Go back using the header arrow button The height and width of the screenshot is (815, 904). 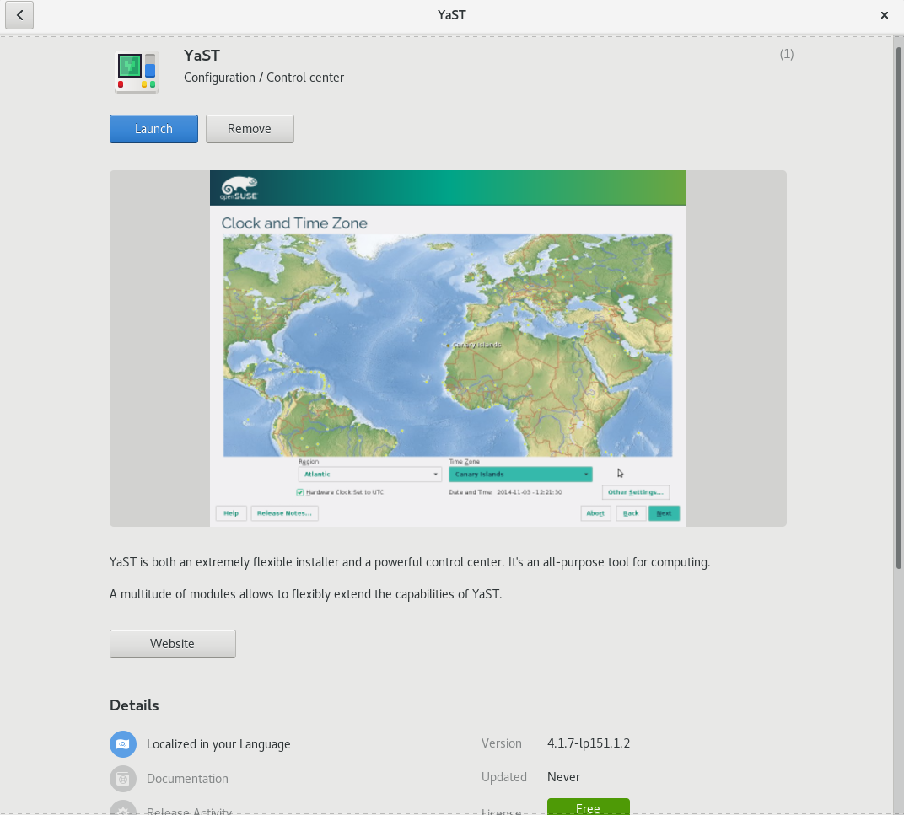click(x=19, y=15)
